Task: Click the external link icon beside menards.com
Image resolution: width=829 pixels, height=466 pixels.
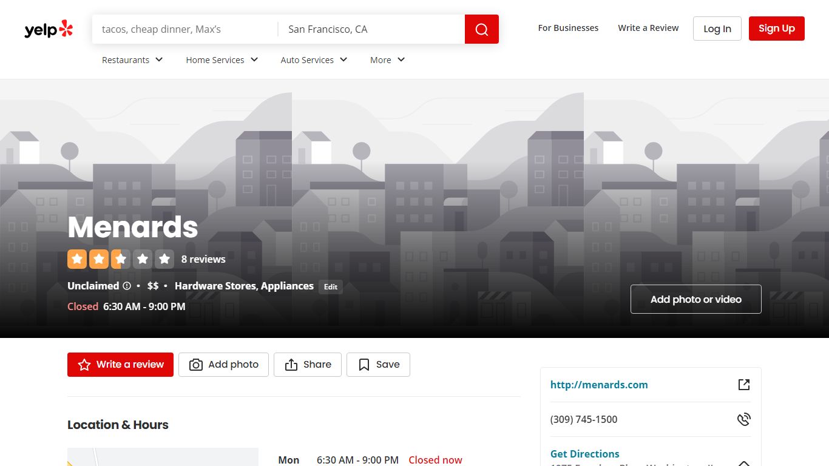Action: pos(744,385)
